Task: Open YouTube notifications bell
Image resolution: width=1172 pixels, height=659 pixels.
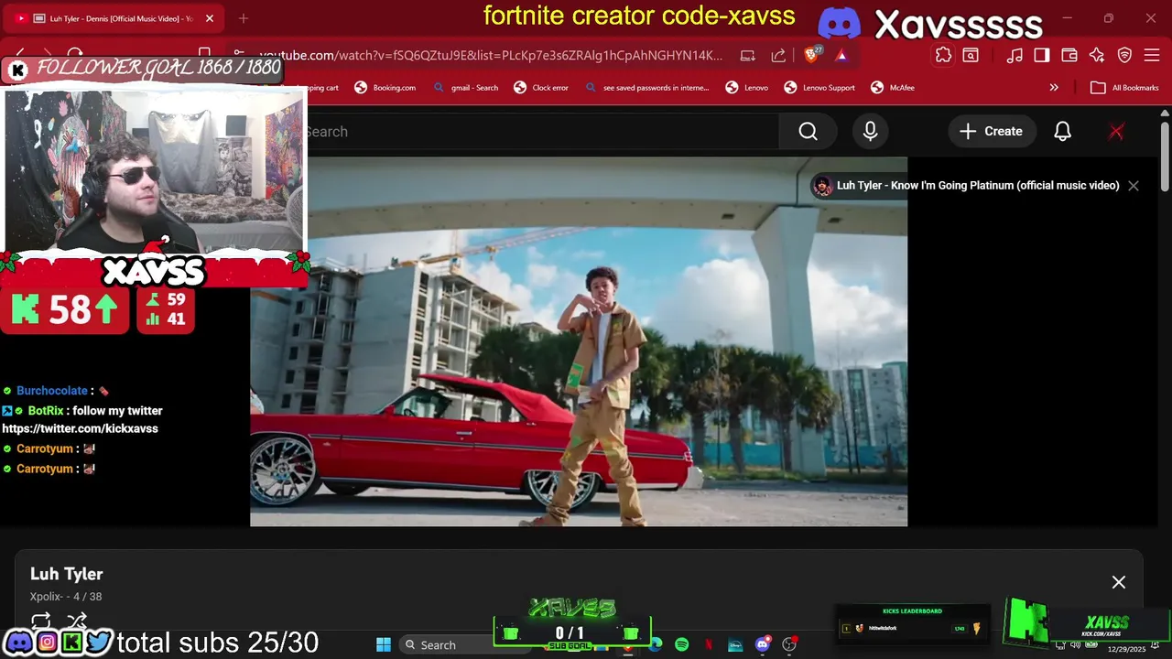Action: tap(1062, 132)
